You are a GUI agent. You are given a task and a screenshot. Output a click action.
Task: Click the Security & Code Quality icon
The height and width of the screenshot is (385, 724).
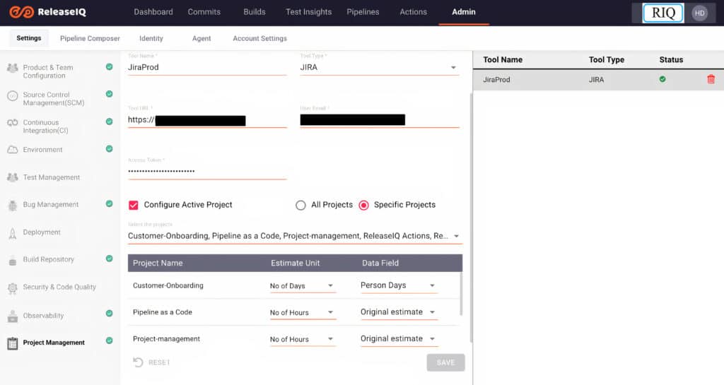click(13, 288)
